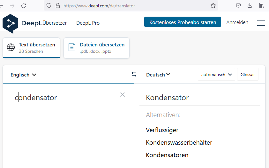The height and width of the screenshot is (168, 269).
Task: Click Kostenloses Probeabo starten button
Action: pos(183,22)
